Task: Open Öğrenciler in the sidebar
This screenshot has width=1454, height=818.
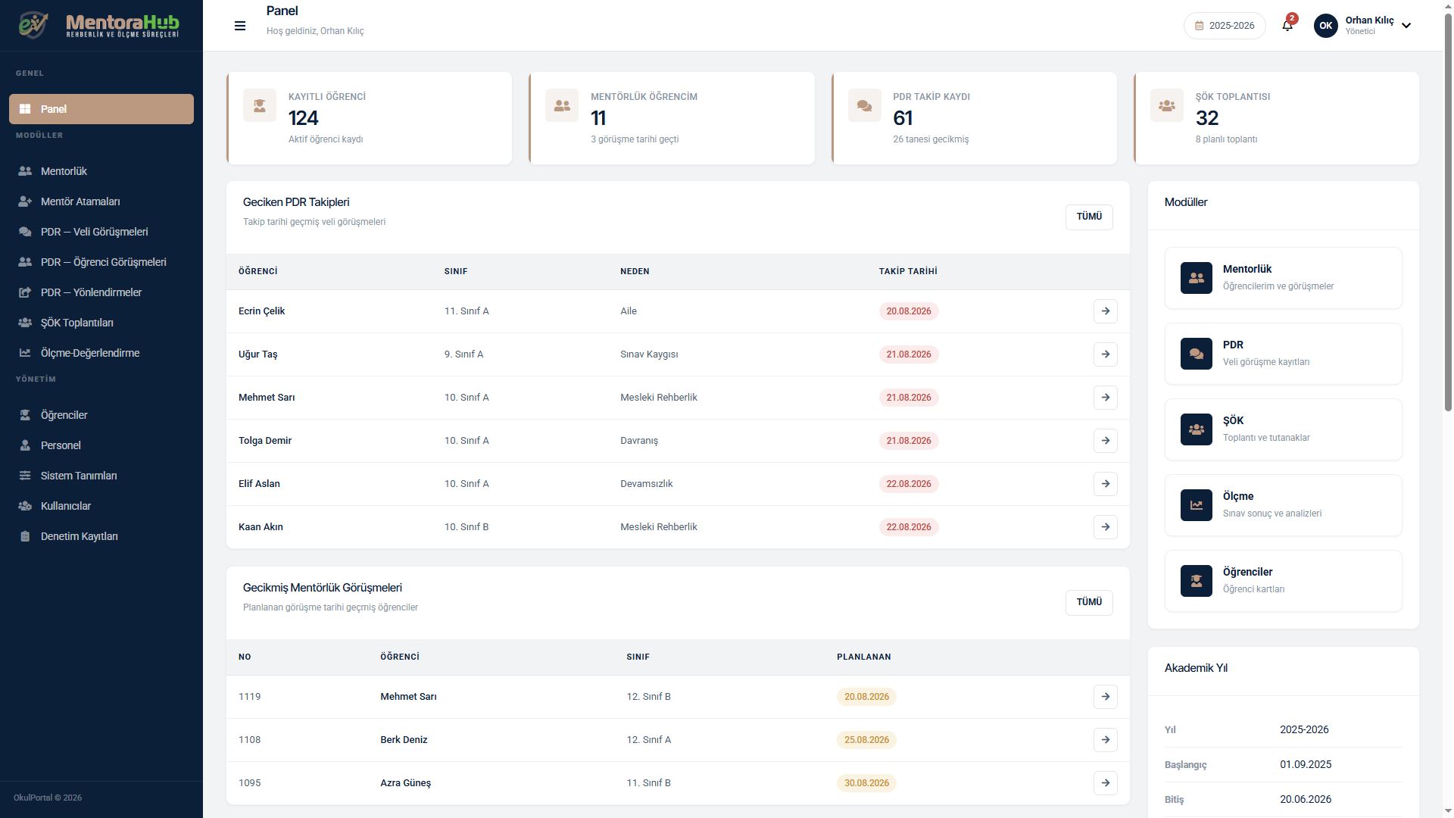Action: point(101,415)
